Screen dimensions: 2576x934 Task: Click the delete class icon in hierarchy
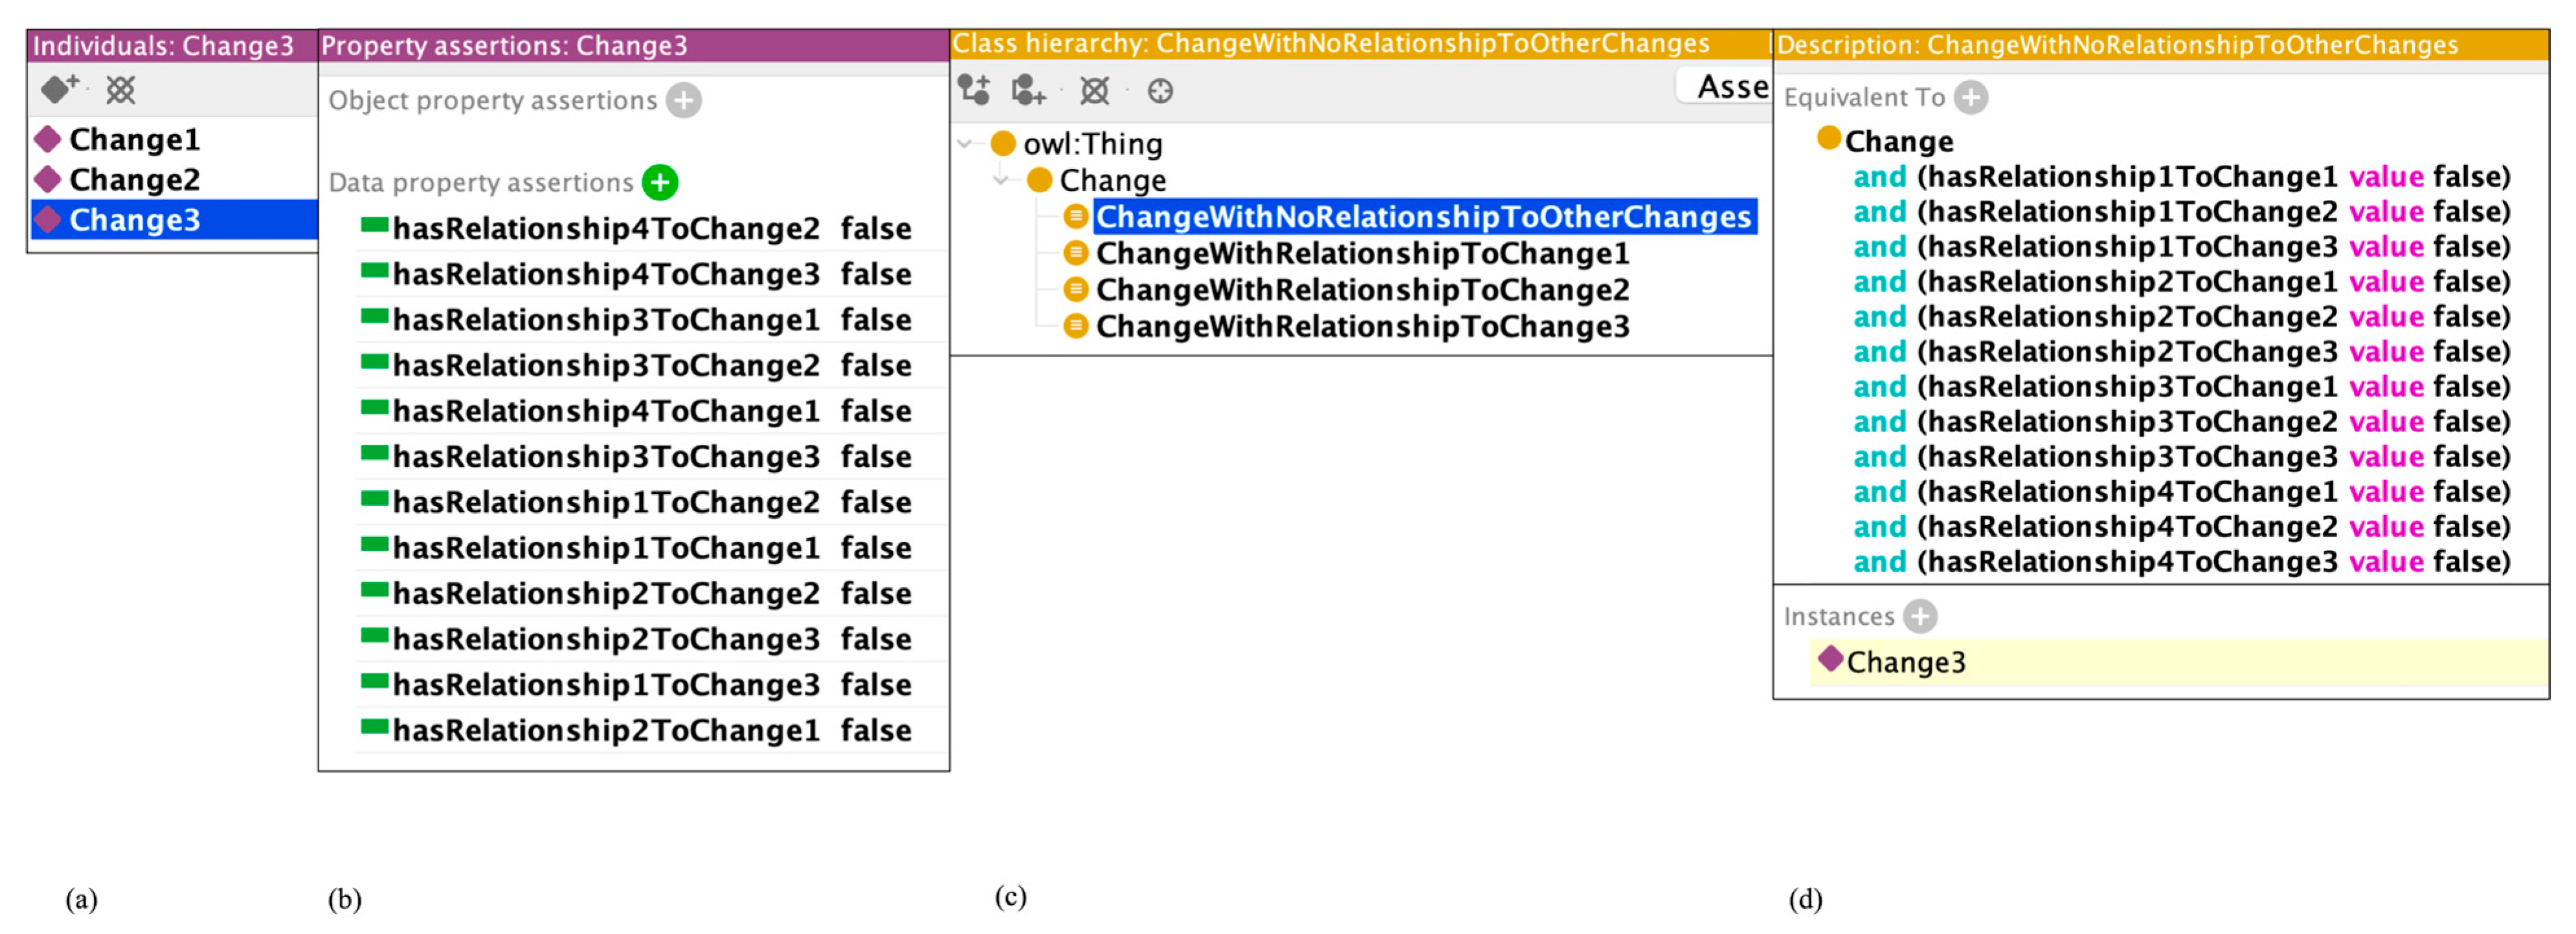pos(1094,92)
